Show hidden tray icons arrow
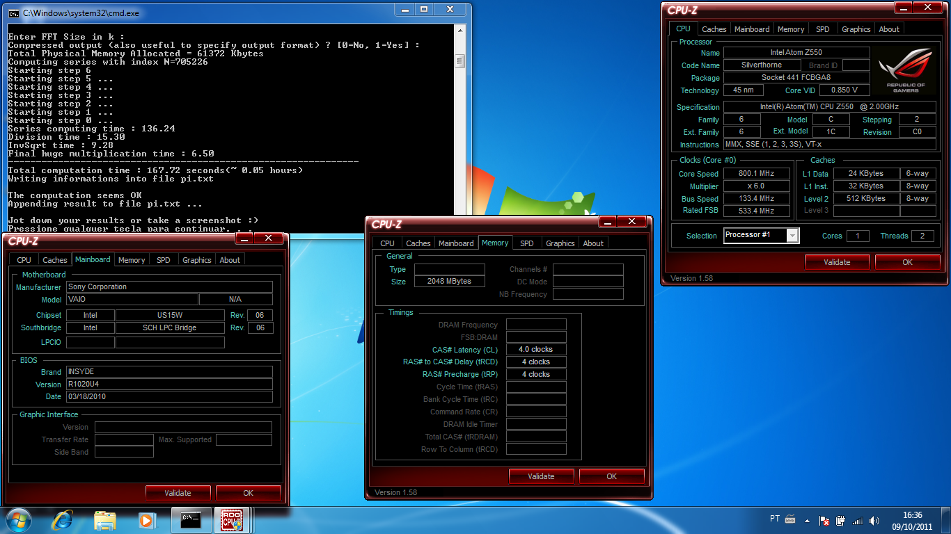951x534 pixels. point(808,519)
